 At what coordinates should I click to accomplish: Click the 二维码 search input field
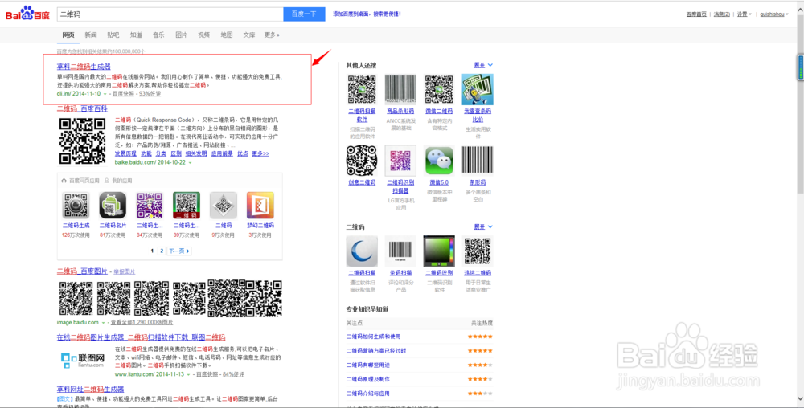[170, 14]
